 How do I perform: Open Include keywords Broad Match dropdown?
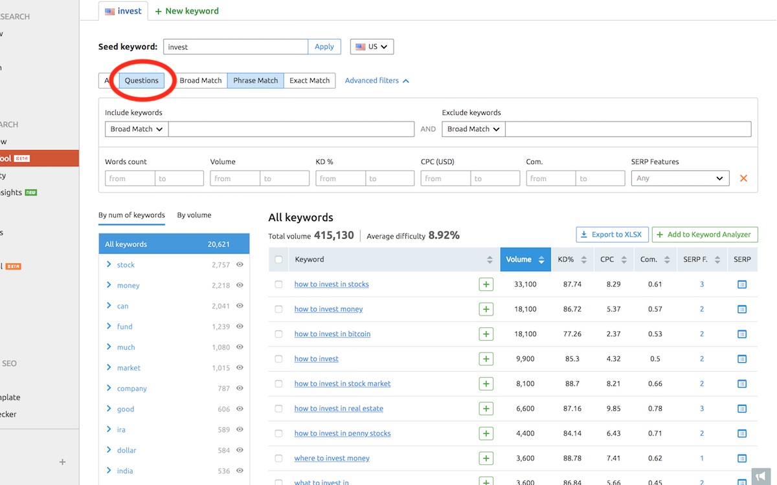(137, 129)
